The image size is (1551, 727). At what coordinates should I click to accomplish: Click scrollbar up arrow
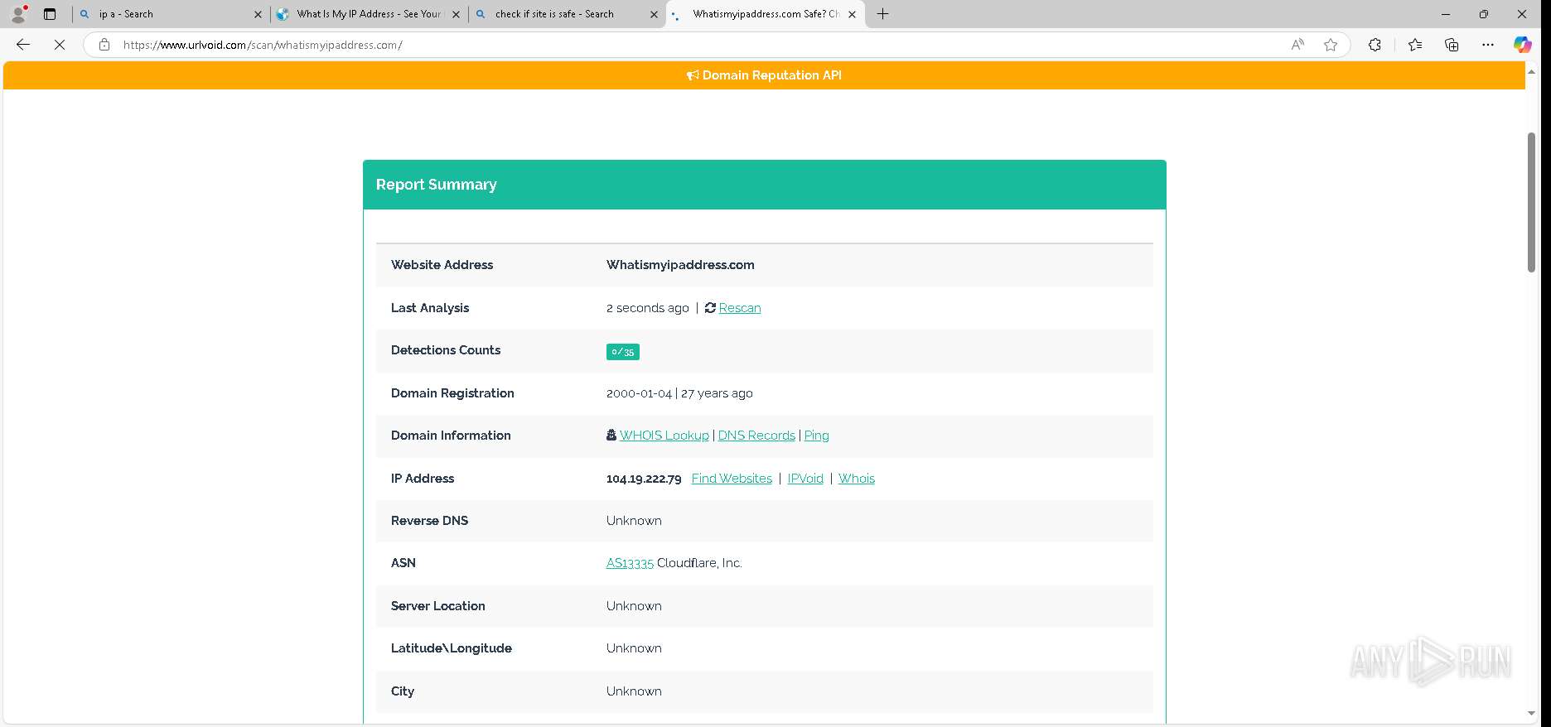pos(1531,71)
